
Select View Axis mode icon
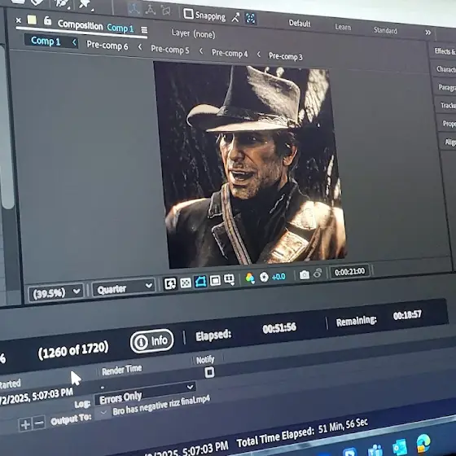click(166, 11)
